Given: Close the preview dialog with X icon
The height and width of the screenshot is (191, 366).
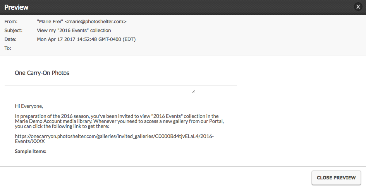Looking at the screenshot, I should pos(358,7).
